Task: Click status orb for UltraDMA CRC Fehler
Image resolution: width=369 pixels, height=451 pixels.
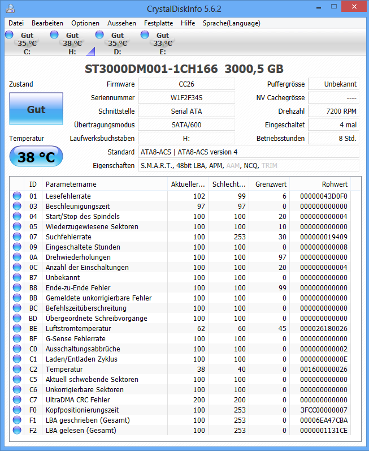Action: pyautogui.click(x=17, y=400)
